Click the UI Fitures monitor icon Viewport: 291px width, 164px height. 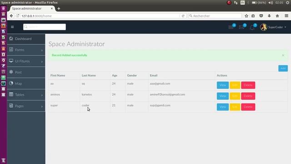coord(11,61)
